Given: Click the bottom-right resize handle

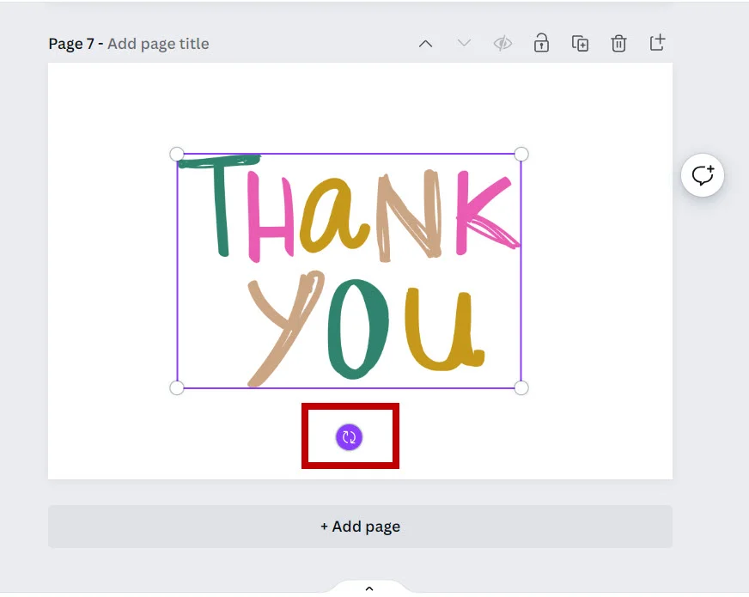Looking at the screenshot, I should click(521, 388).
